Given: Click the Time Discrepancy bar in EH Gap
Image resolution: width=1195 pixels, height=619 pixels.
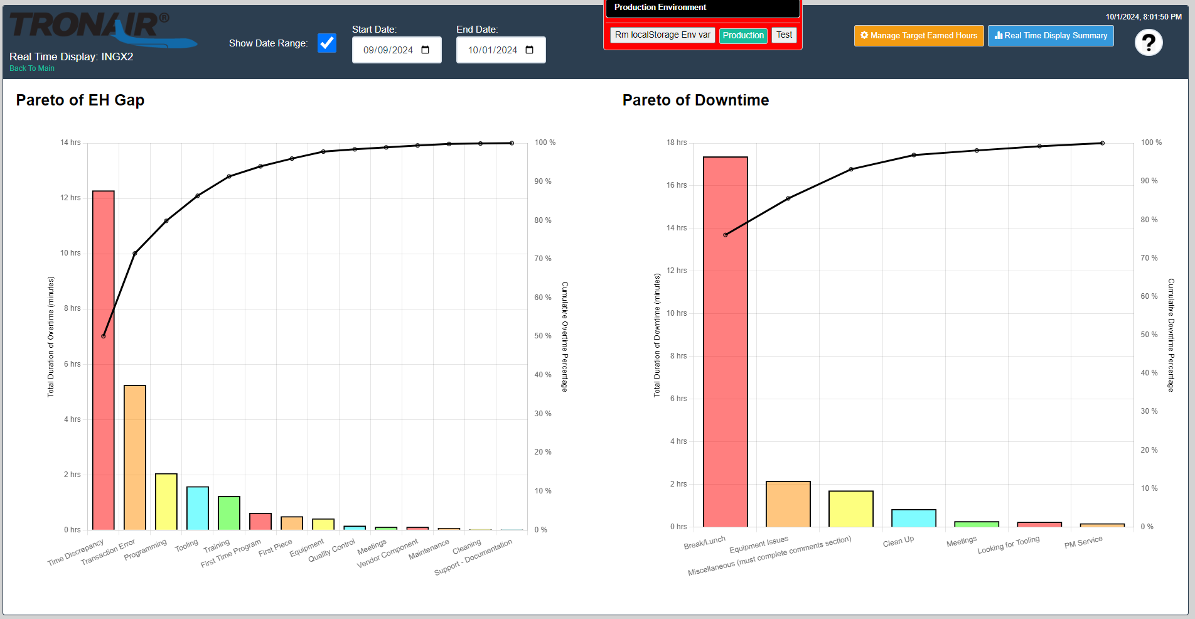Looking at the screenshot, I should 104,360.
